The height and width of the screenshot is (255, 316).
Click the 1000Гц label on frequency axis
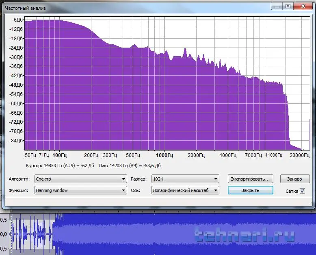click(x=164, y=155)
